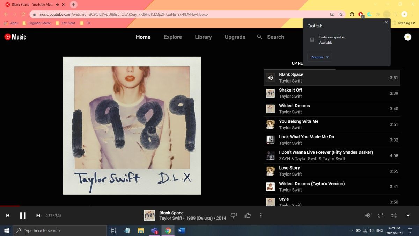The image size is (419, 236).
Task: Open Task View on the taskbar
Action: coord(113,230)
